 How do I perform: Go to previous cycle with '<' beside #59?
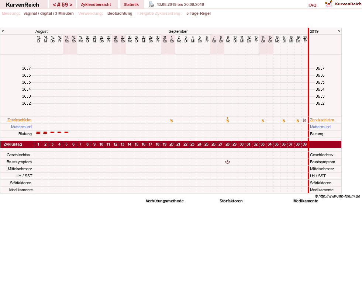[x=54, y=5]
